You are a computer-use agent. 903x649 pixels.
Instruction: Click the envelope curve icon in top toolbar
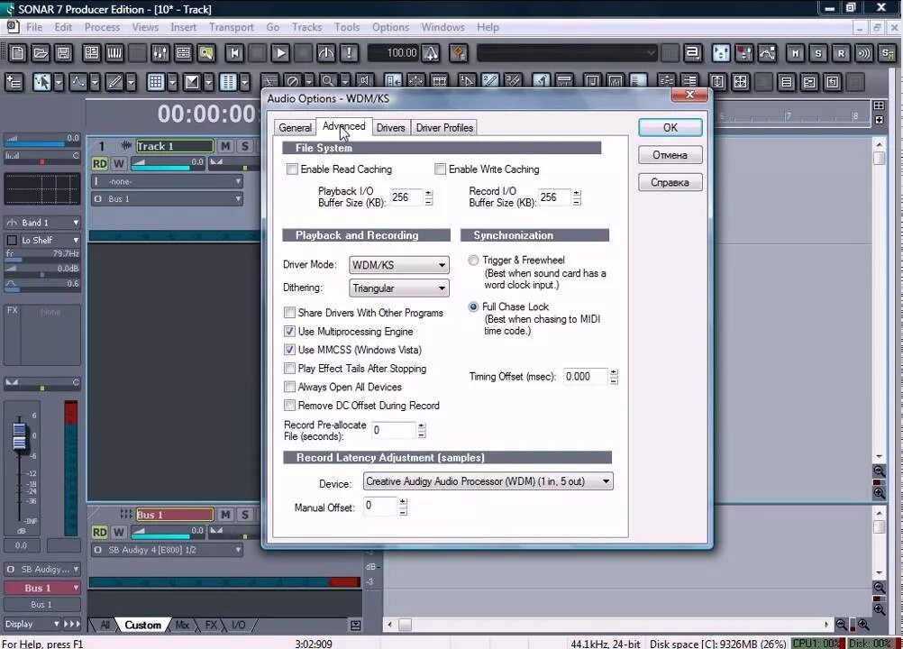[767, 53]
